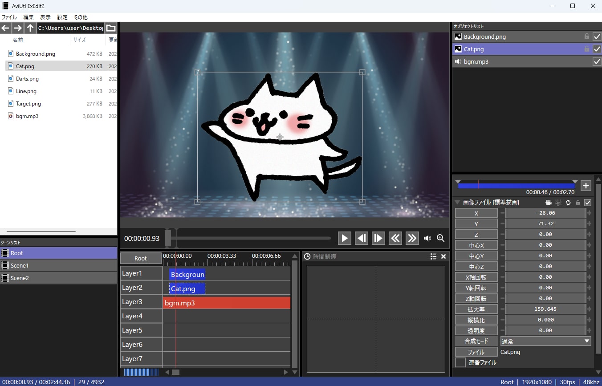Click the preview zoom magnifier icon
Viewport: 602px width, 386px height.
point(441,238)
